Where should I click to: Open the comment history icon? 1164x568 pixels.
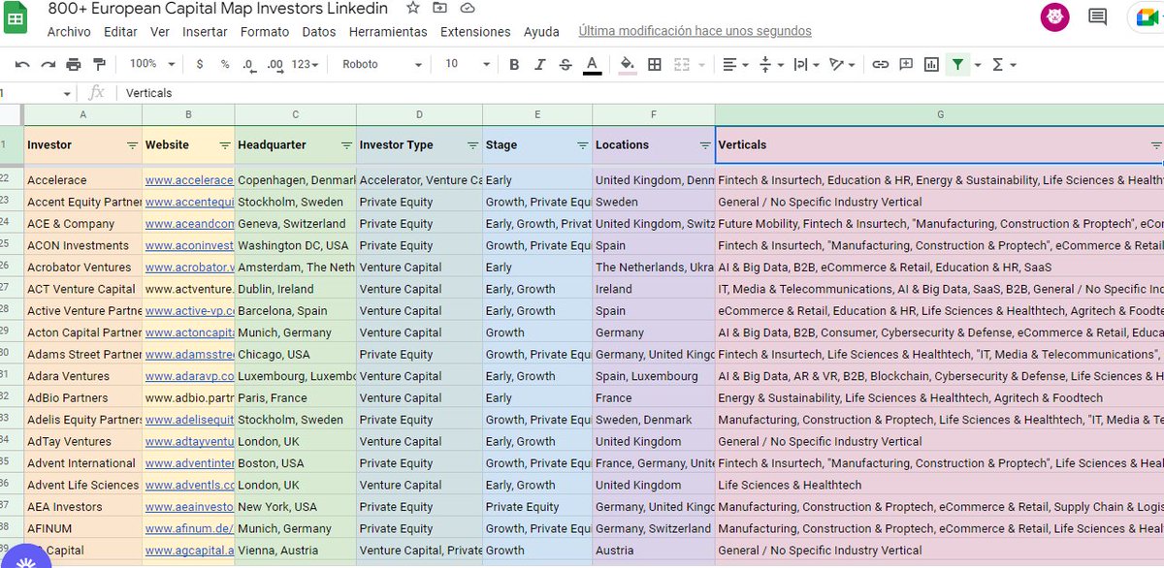click(x=1098, y=16)
